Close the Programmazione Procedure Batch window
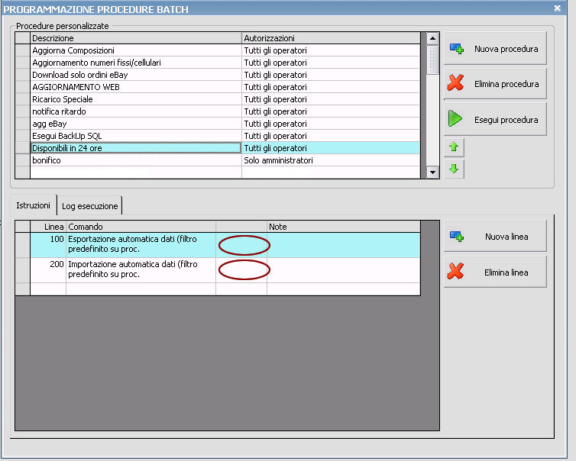This screenshot has height=461, width=576. coord(557,8)
